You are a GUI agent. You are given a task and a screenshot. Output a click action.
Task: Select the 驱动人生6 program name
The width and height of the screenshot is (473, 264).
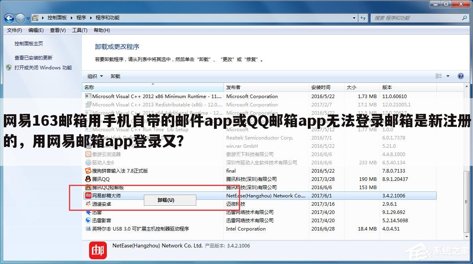coord(103,163)
